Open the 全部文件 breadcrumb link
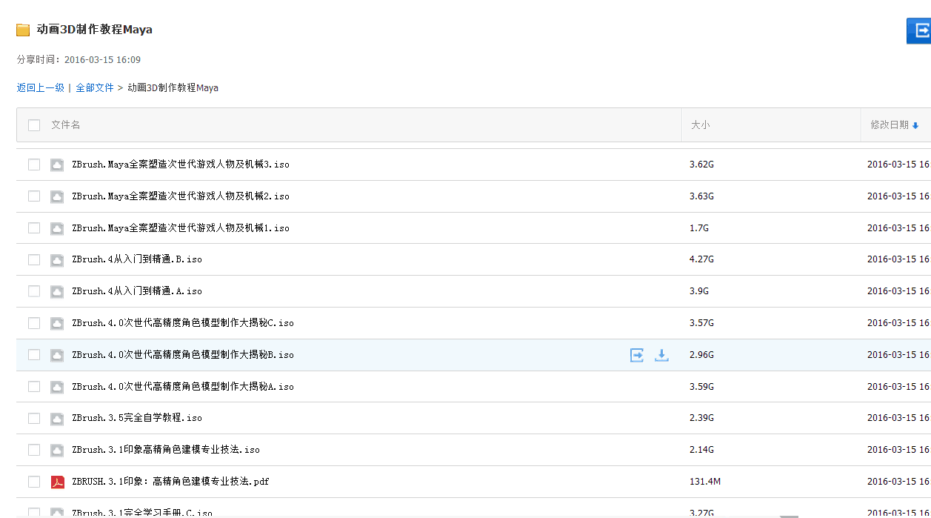Image resolution: width=931 pixels, height=518 pixels. (x=95, y=87)
